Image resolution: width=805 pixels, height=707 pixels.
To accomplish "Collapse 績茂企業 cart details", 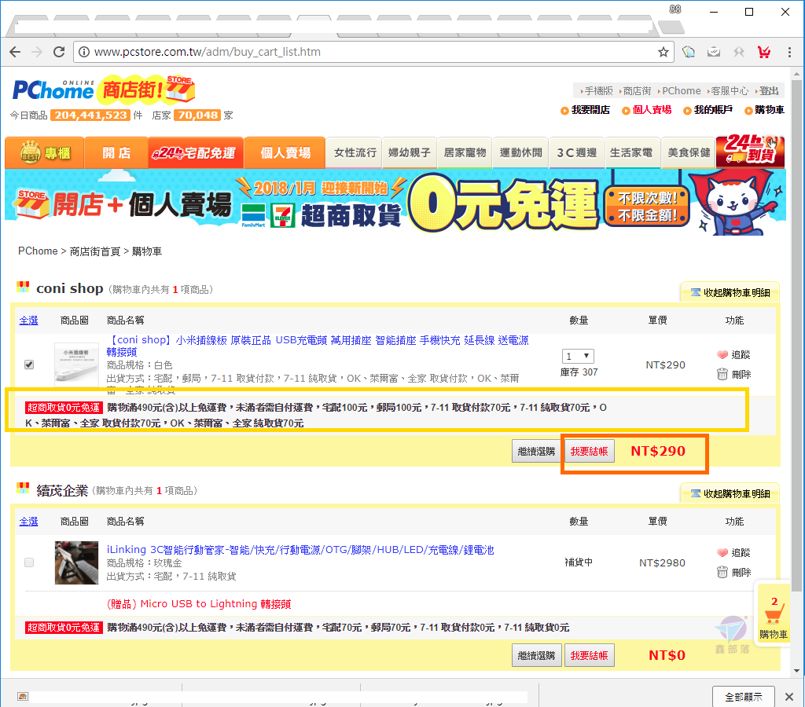I will pos(730,493).
